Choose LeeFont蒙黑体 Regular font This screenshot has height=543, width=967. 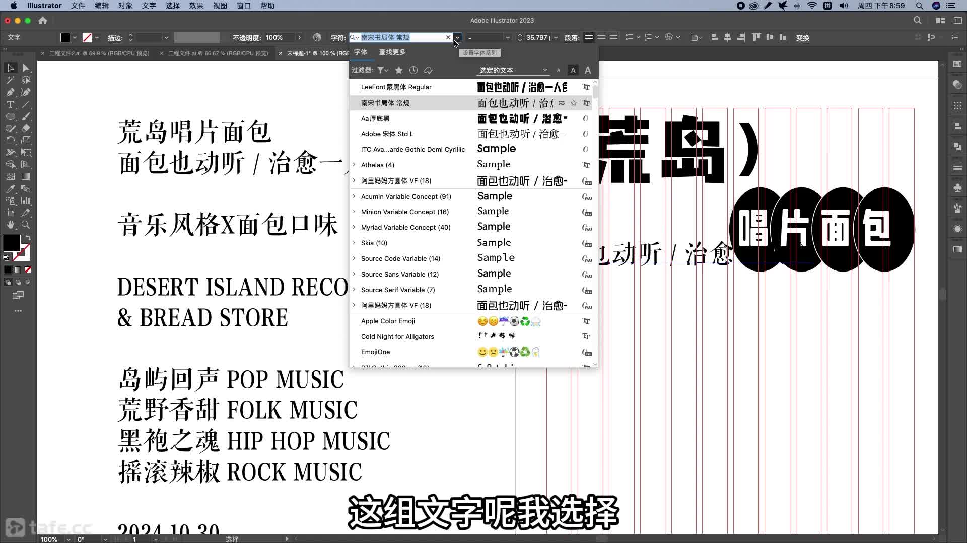471,87
